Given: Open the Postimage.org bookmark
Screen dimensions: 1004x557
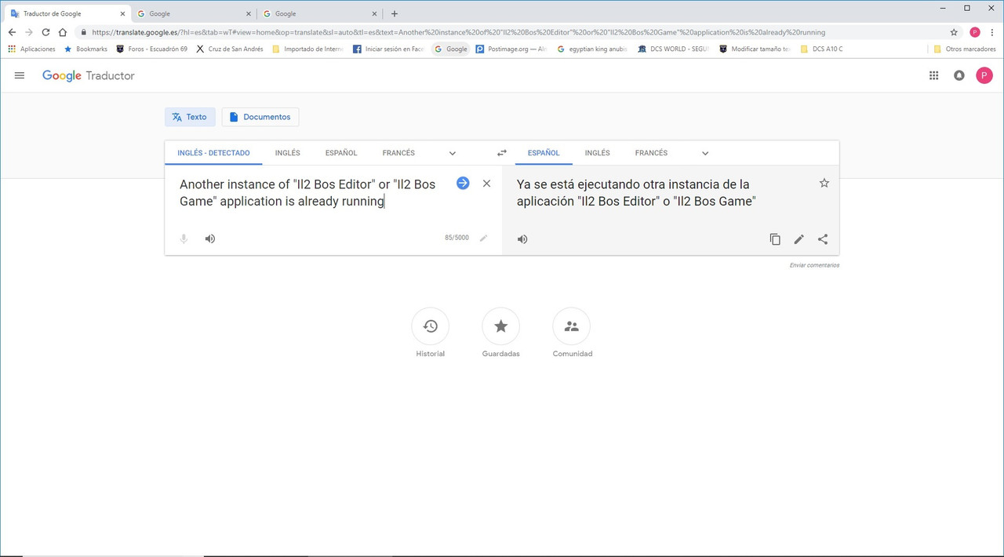Looking at the screenshot, I should tap(511, 49).
